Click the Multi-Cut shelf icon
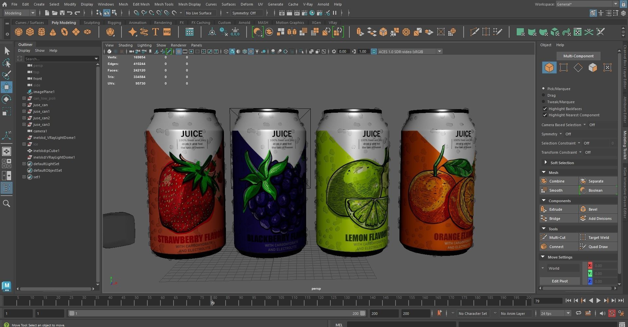The width and height of the screenshot is (628, 327). pyautogui.click(x=474, y=32)
